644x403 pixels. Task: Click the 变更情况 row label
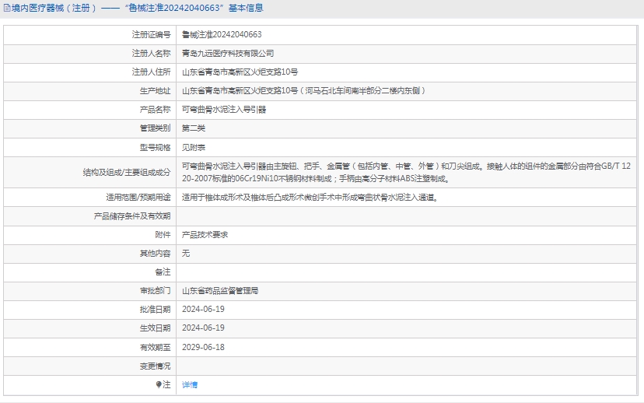point(154,366)
